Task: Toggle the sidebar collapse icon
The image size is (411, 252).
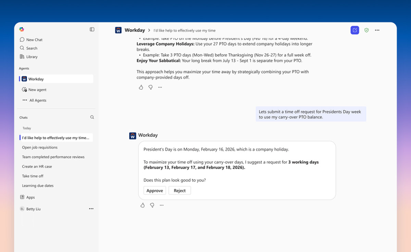Action: click(92, 29)
